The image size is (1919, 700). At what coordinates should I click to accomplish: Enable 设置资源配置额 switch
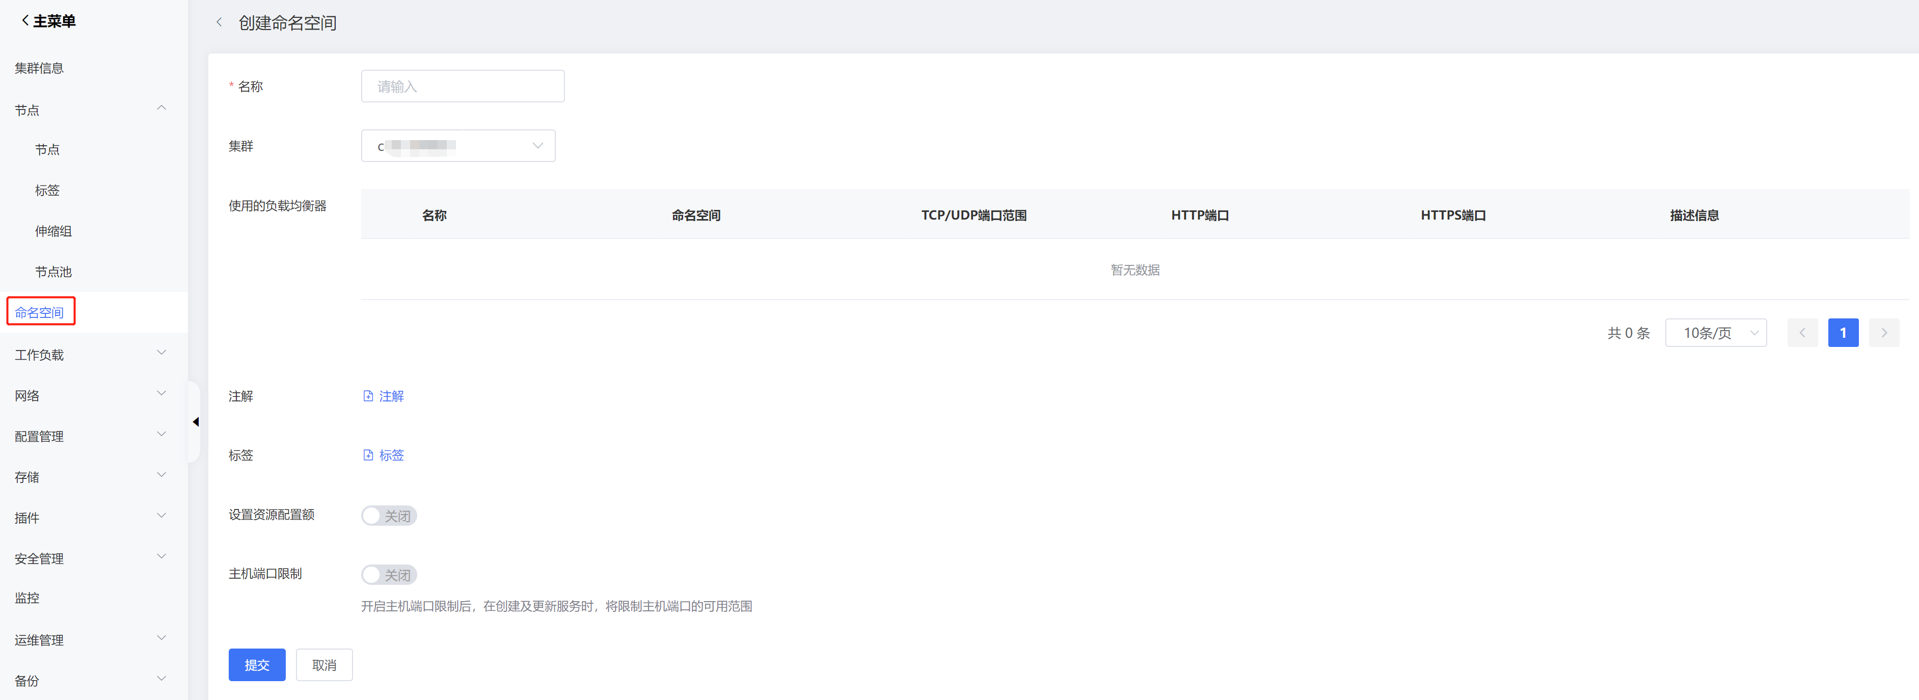tap(388, 515)
